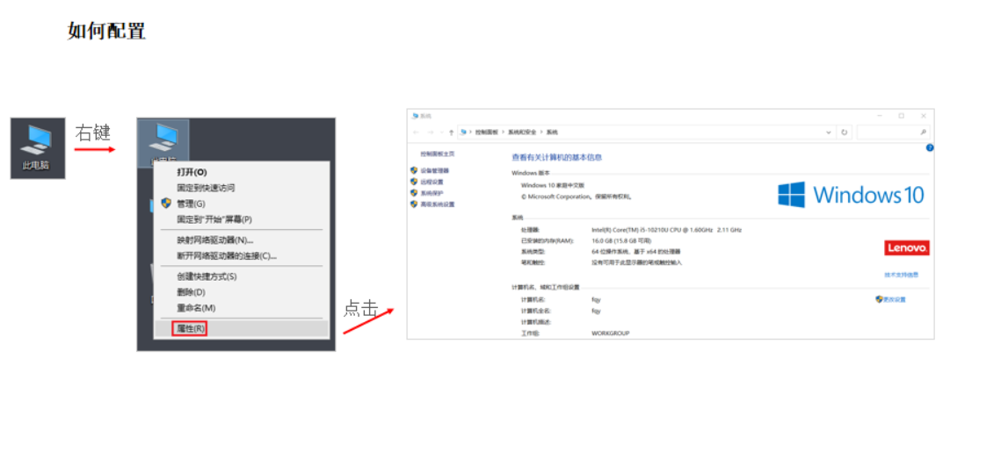
Task: Open the 高级系统设置 link
Action: [438, 204]
